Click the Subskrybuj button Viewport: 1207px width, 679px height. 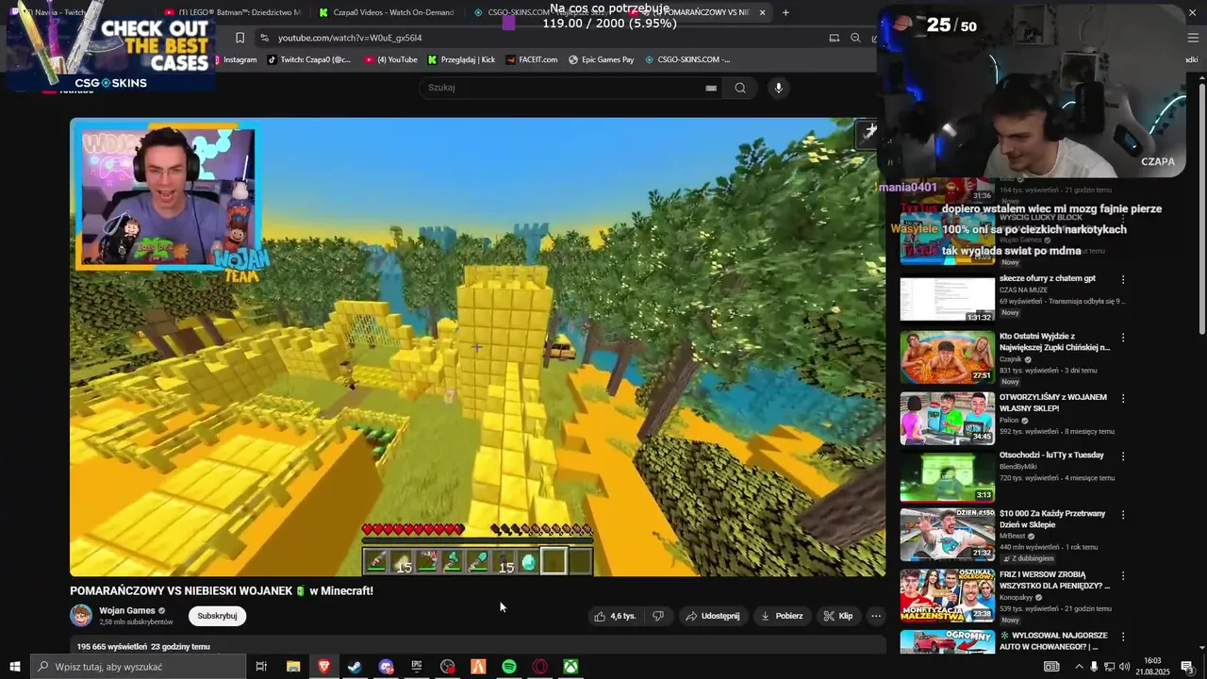(x=217, y=616)
